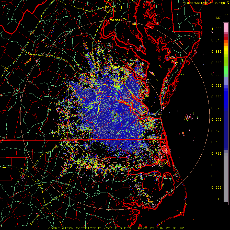Pick the pink swatch beside 1.000
230x230 pixels.
click(x=226, y=27)
